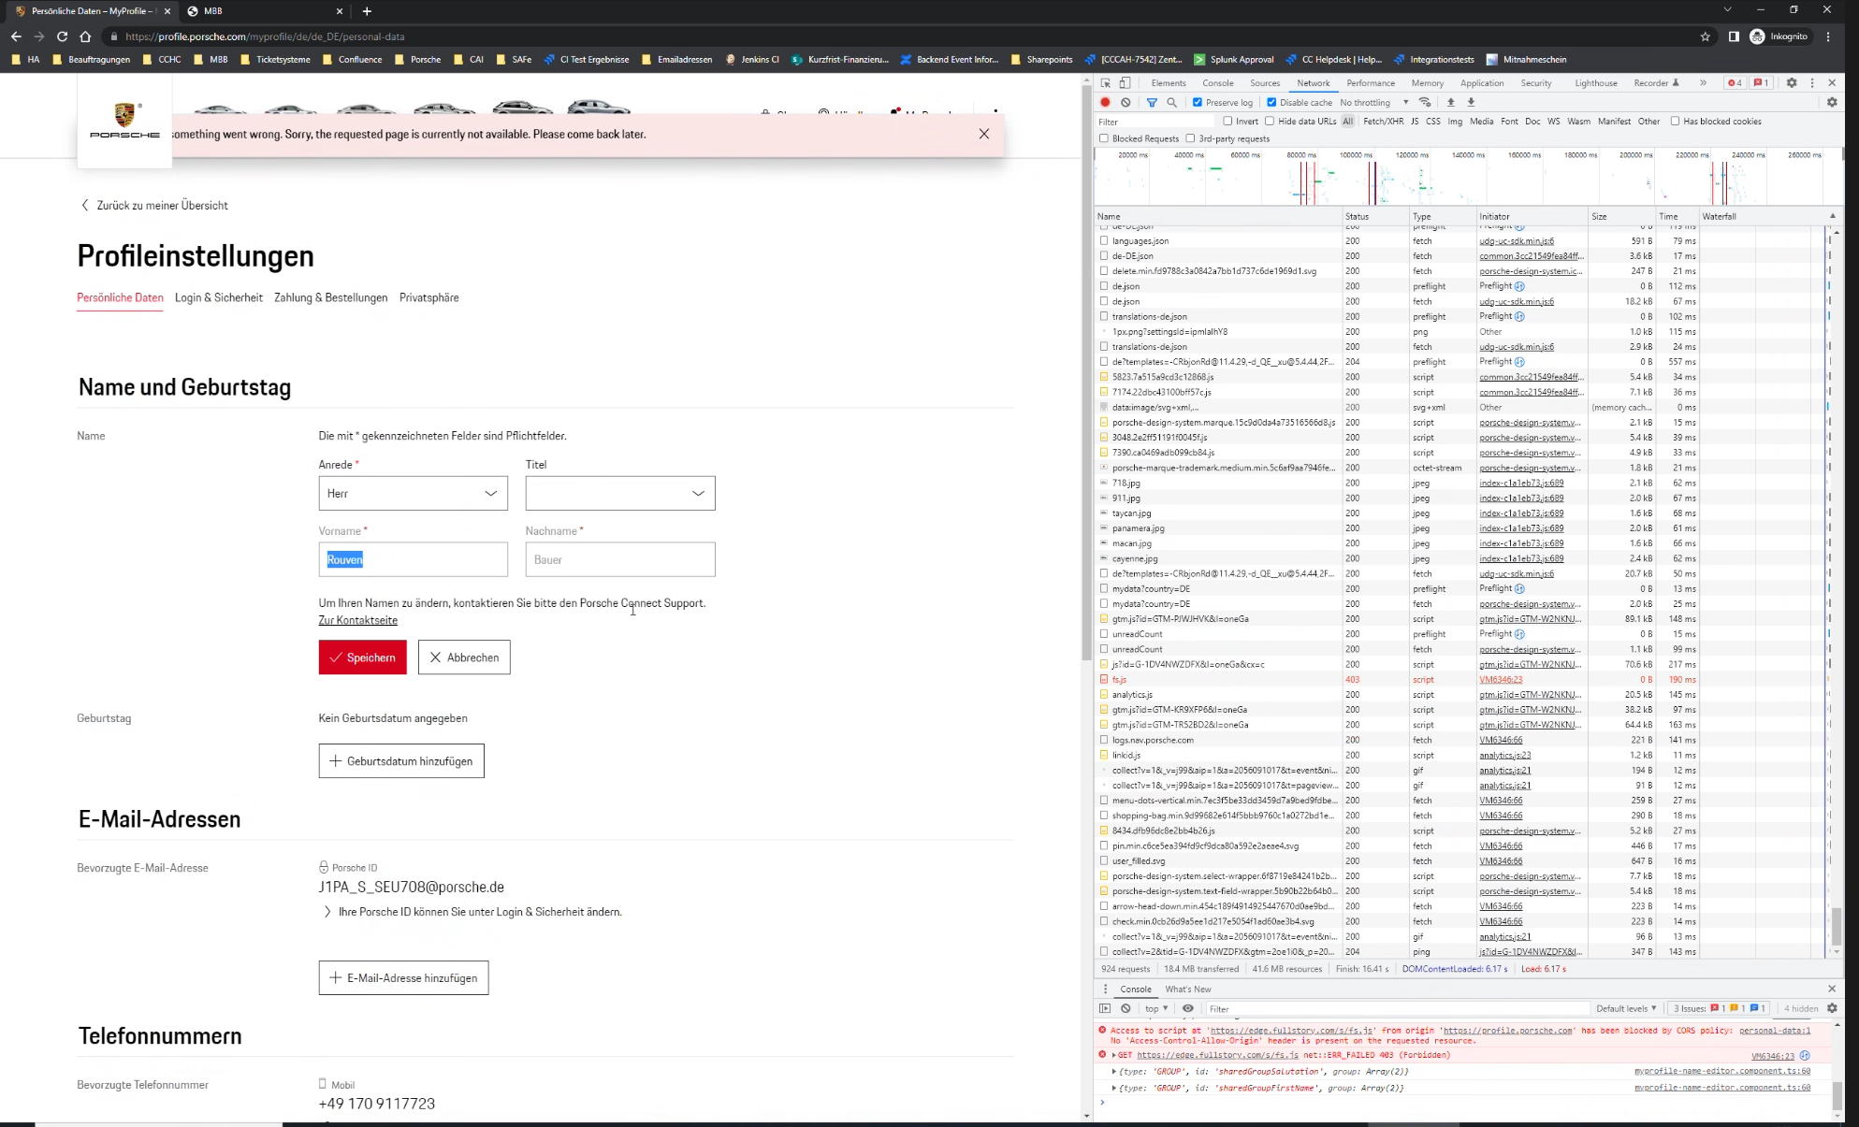Open the No throttling dropdown
Image resolution: width=1859 pixels, height=1127 pixels.
1373,102
